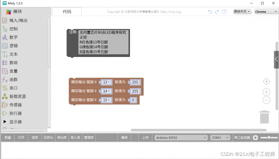Open the 简体中文 language dropdown

(x=242, y=12)
